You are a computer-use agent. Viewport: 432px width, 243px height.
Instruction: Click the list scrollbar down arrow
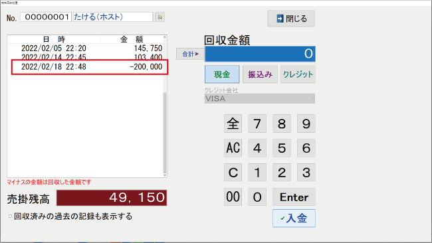(165, 175)
